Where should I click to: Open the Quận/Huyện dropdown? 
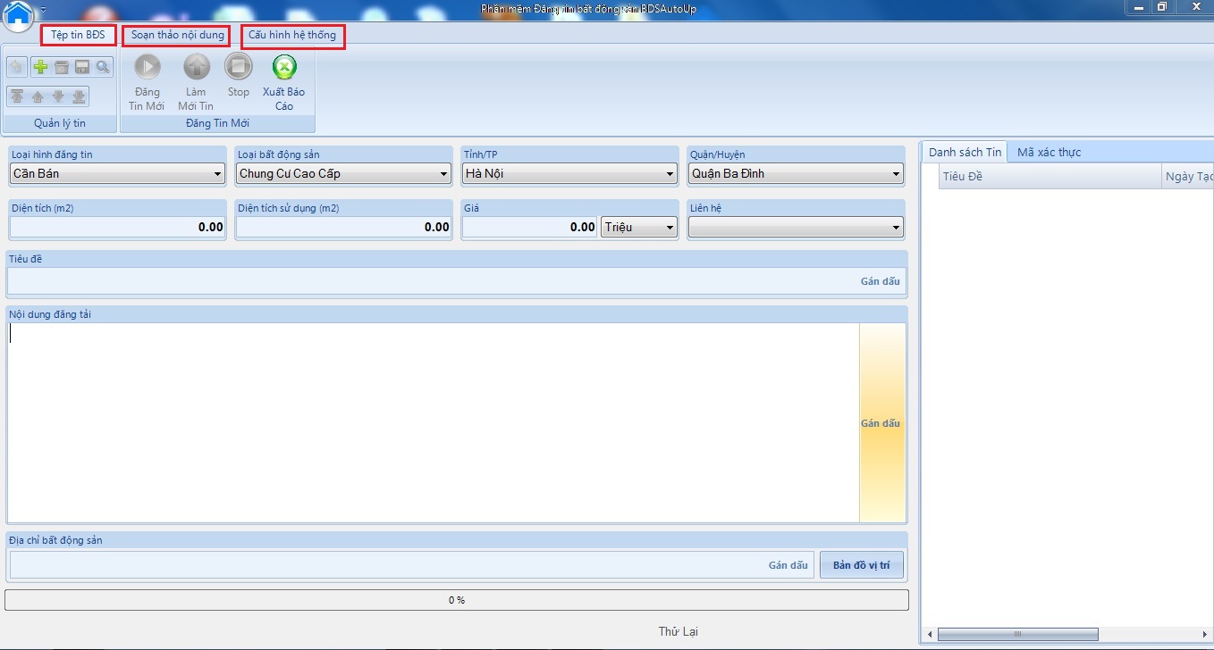[897, 174]
